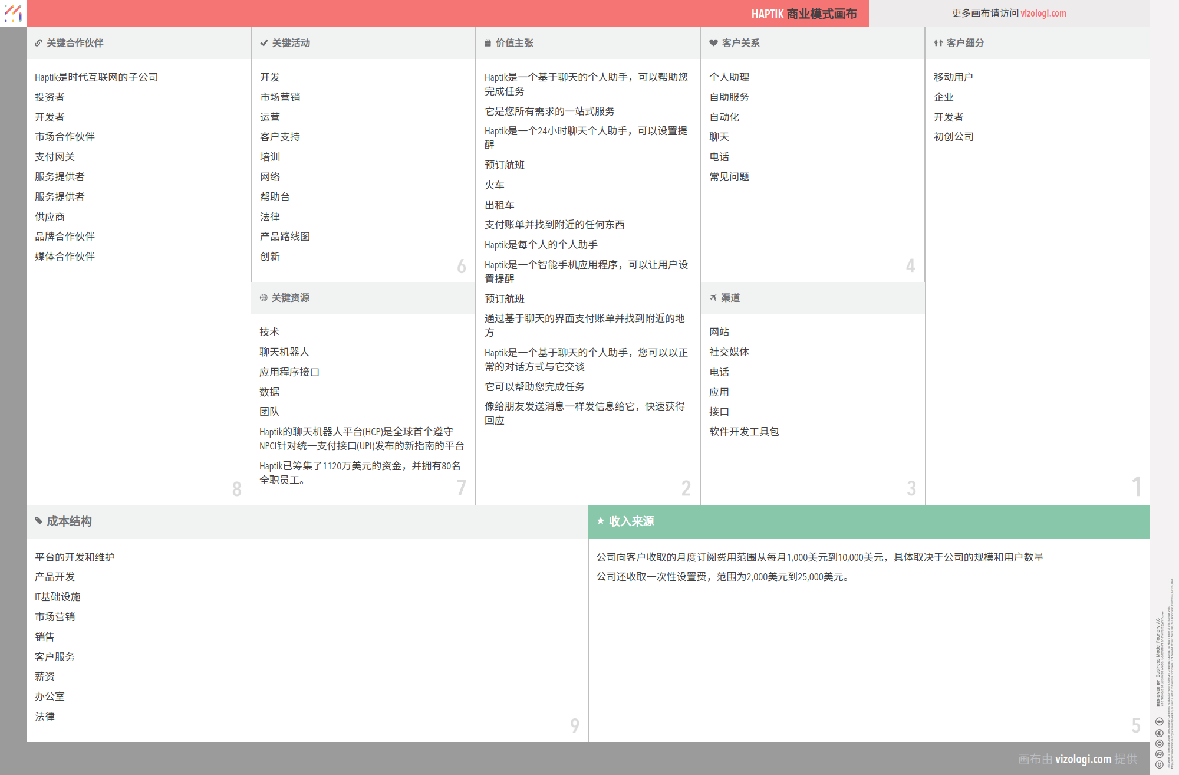1179x775 pixels.
Task: Click the checkmark icon beside 关键活动
Action: pyautogui.click(x=264, y=43)
